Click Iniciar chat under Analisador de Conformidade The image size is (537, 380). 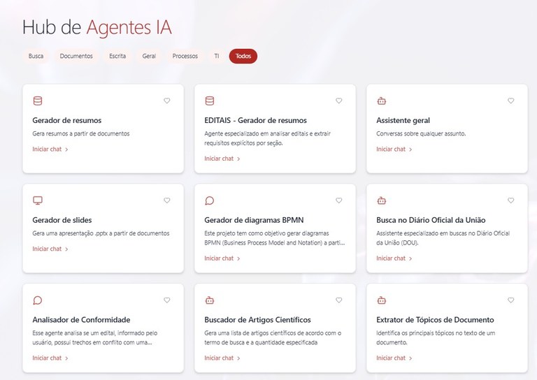coord(50,358)
